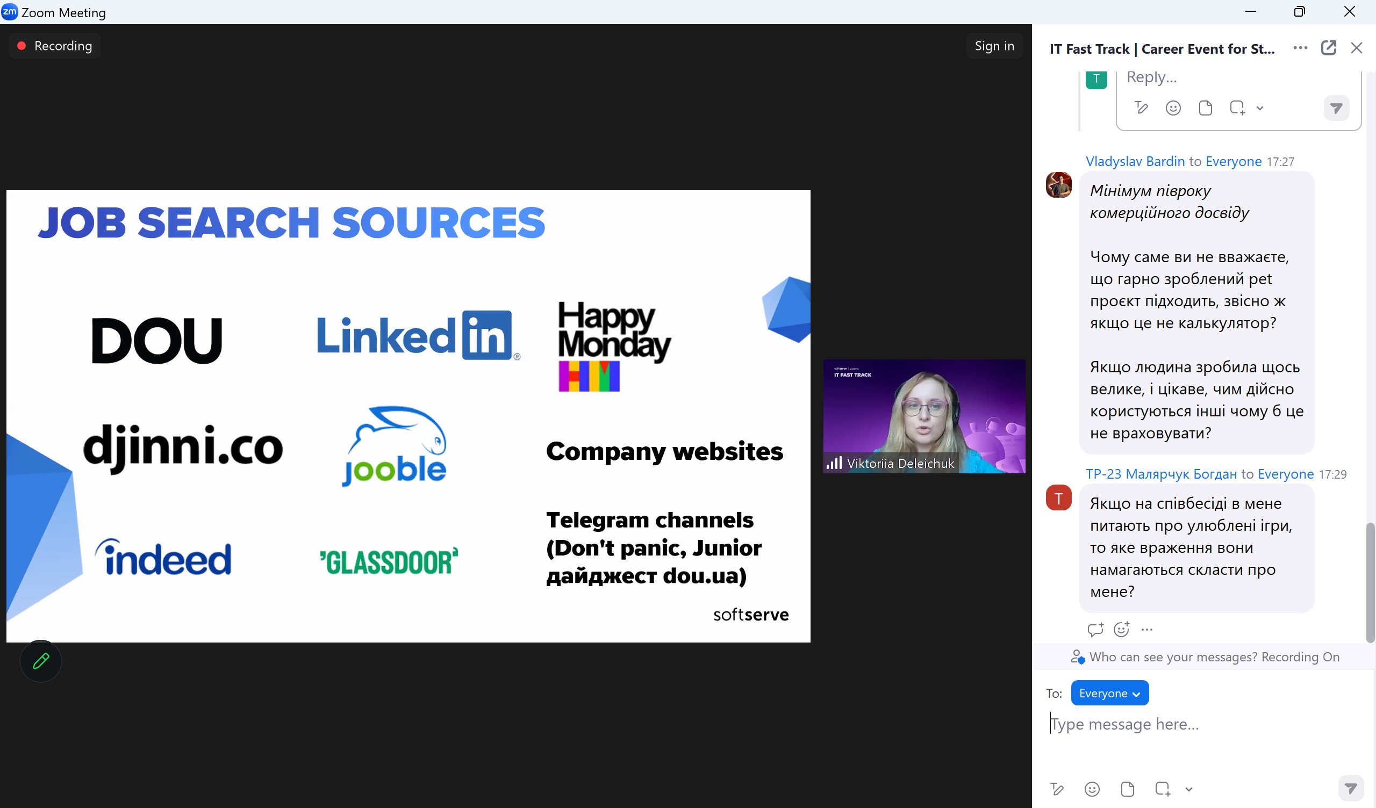Open more actions for Малярчук's message
1376x808 pixels.
point(1146,630)
